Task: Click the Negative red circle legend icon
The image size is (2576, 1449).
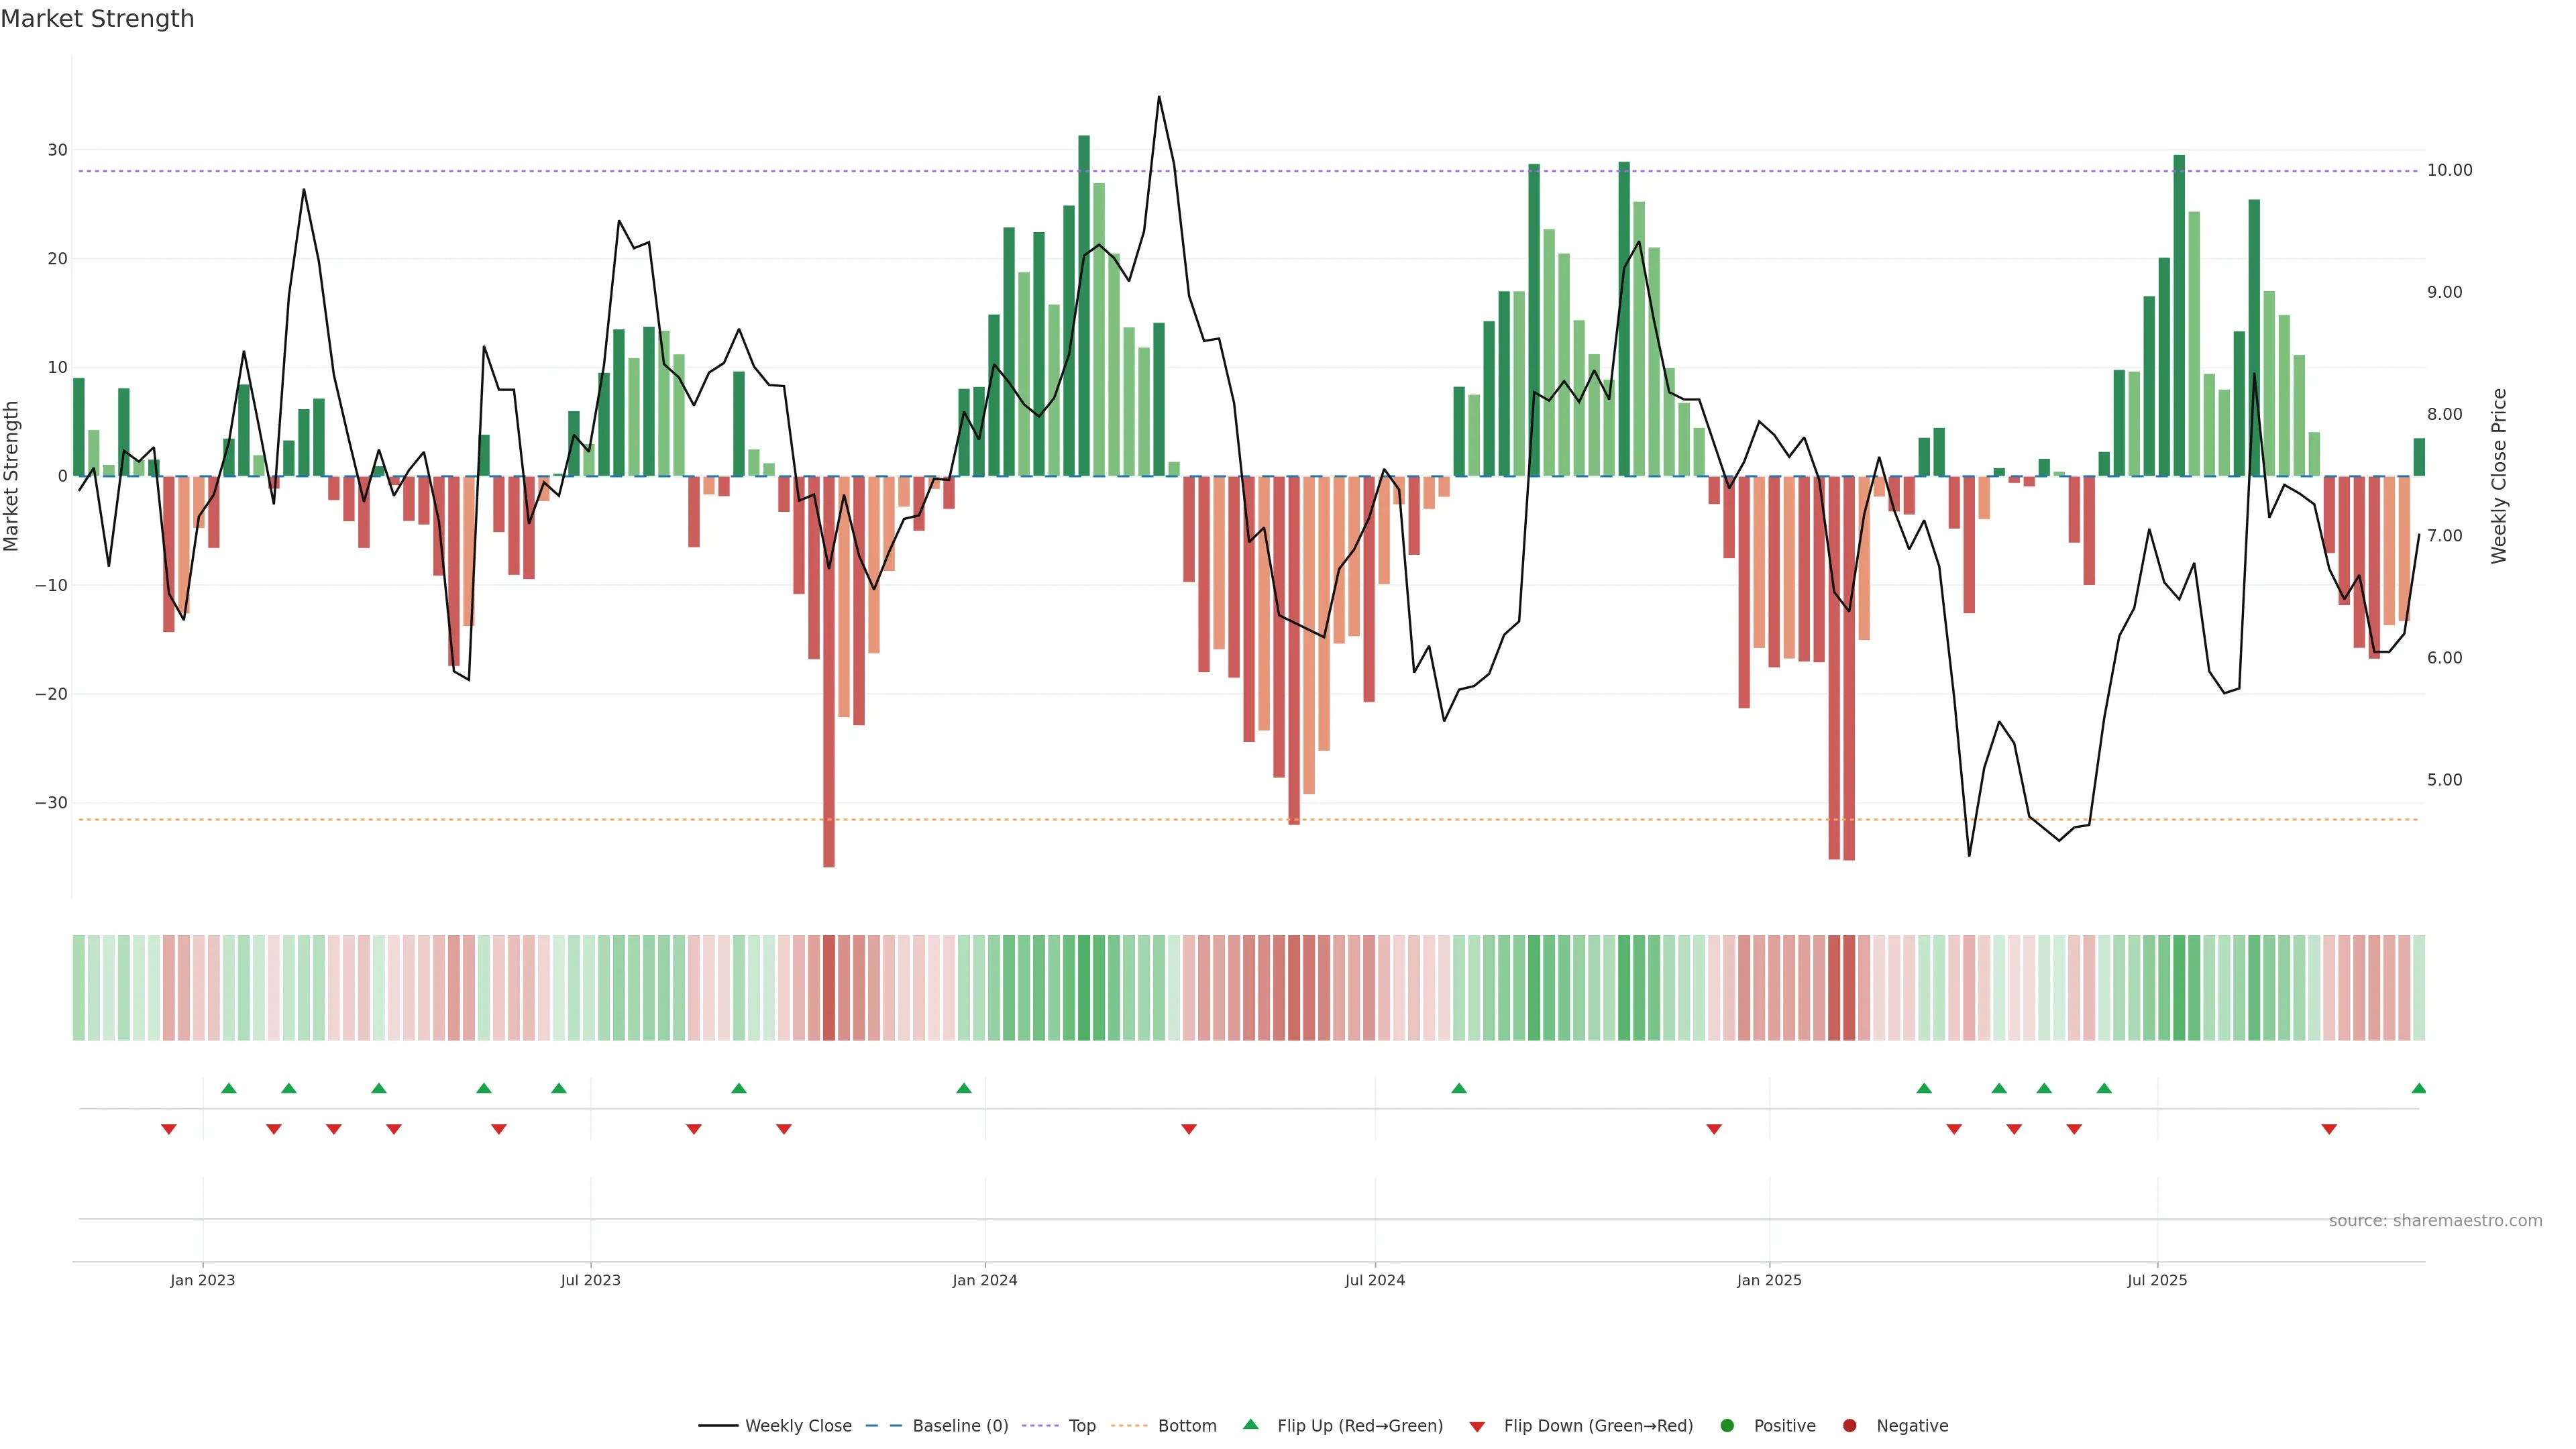Action: coord(1849,1426)
